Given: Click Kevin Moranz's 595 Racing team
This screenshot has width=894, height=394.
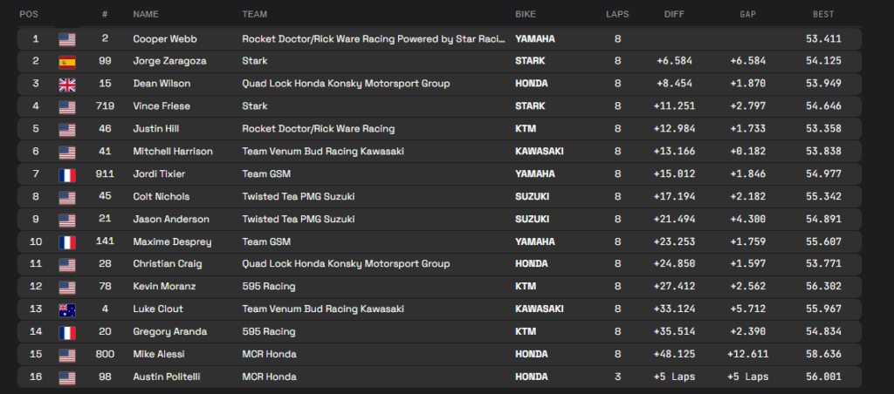Looking at the screenshot, I should pos(269,287).
